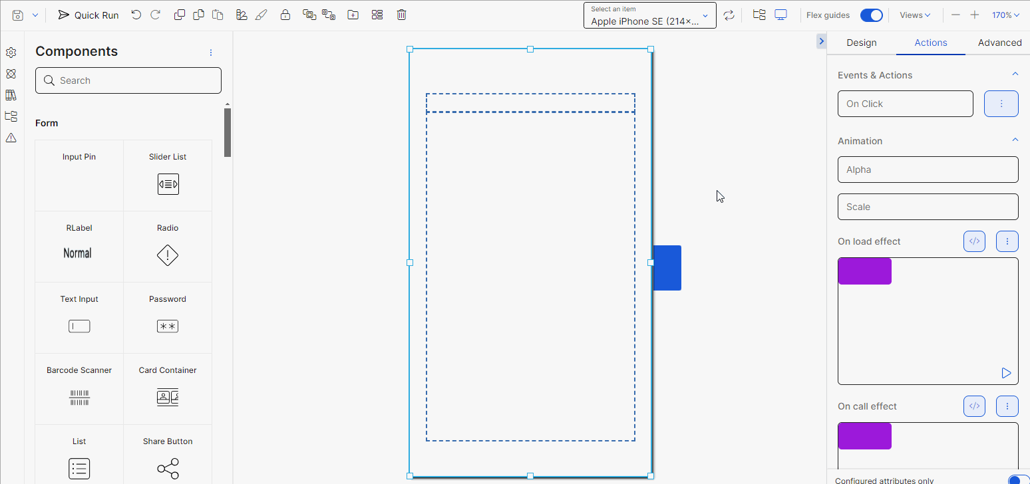Open the warnings triangle icon in sidebar
Image resolution: width=1030 pixels, height=484 pixels.
pyautogui.click(x=11, y=138)
